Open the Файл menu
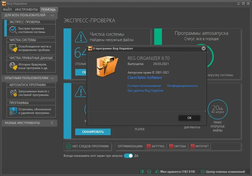252x176 pixels. click(x=7, y=9)
